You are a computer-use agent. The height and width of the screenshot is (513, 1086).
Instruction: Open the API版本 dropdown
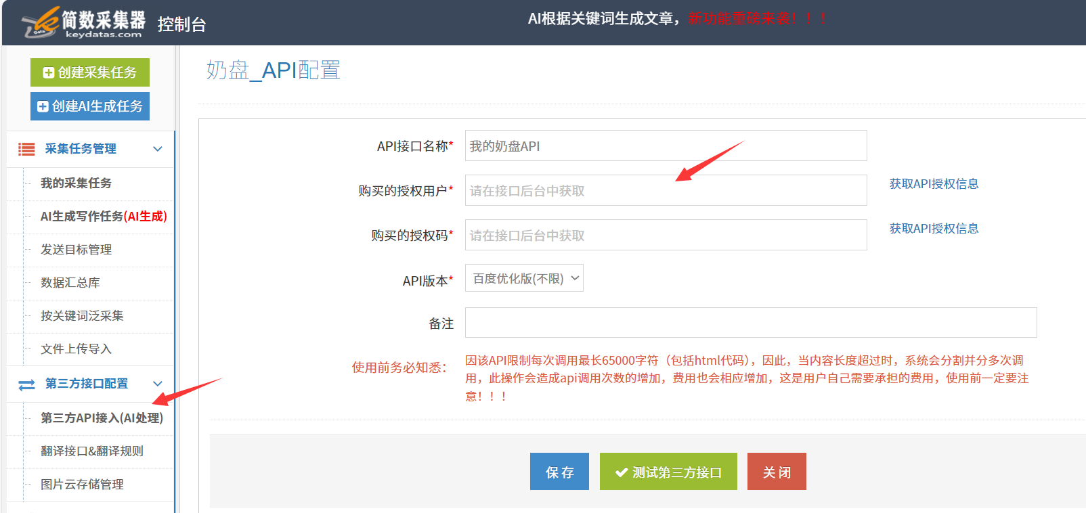coord(524,278)
